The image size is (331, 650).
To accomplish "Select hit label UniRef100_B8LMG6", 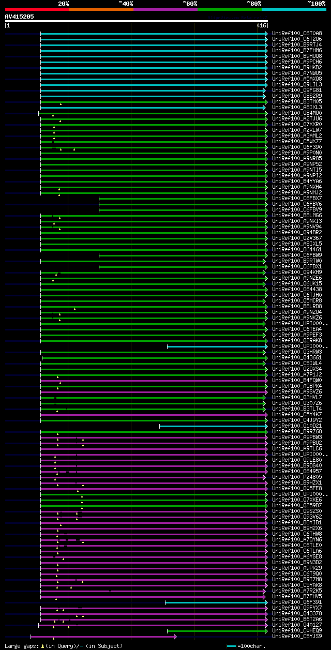I will click(297, 216).
